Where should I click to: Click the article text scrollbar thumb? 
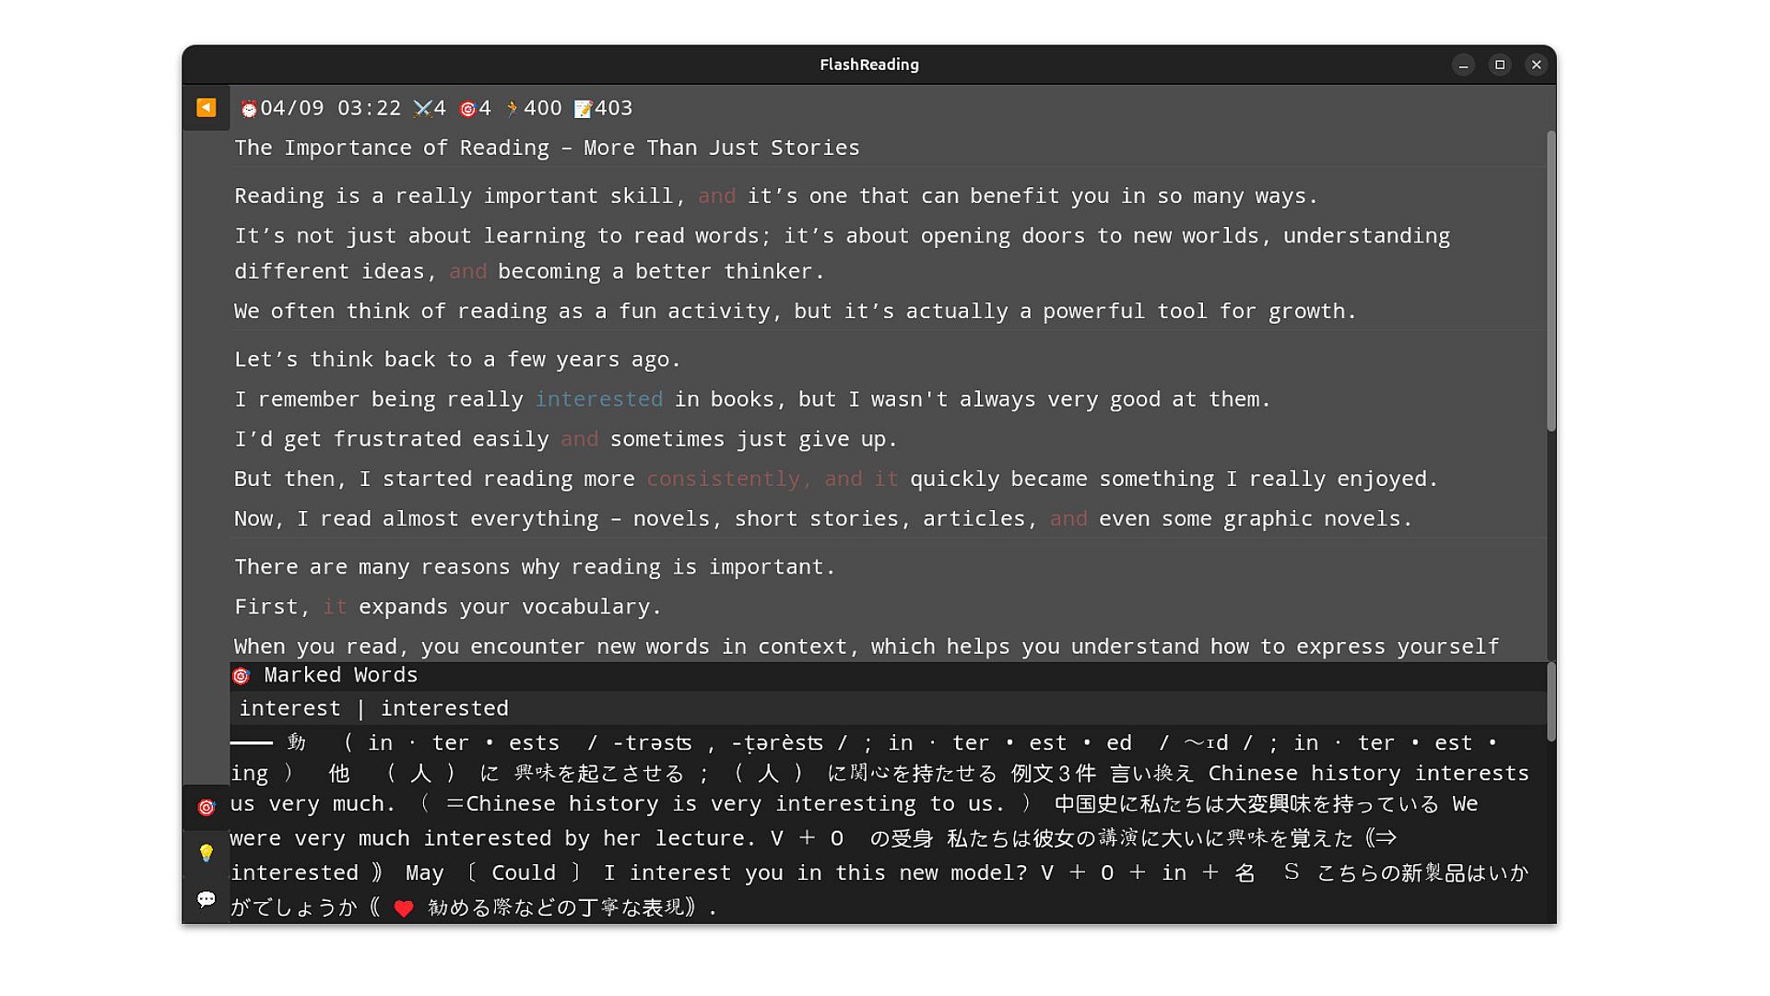pos(1552,281)
